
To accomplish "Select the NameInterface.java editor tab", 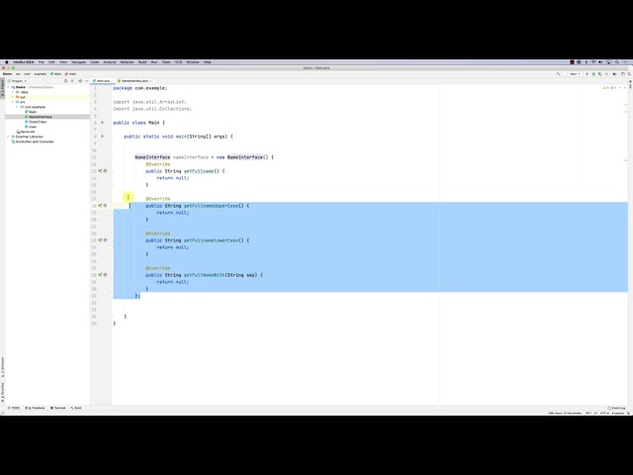I will click(x=135, y=81).
